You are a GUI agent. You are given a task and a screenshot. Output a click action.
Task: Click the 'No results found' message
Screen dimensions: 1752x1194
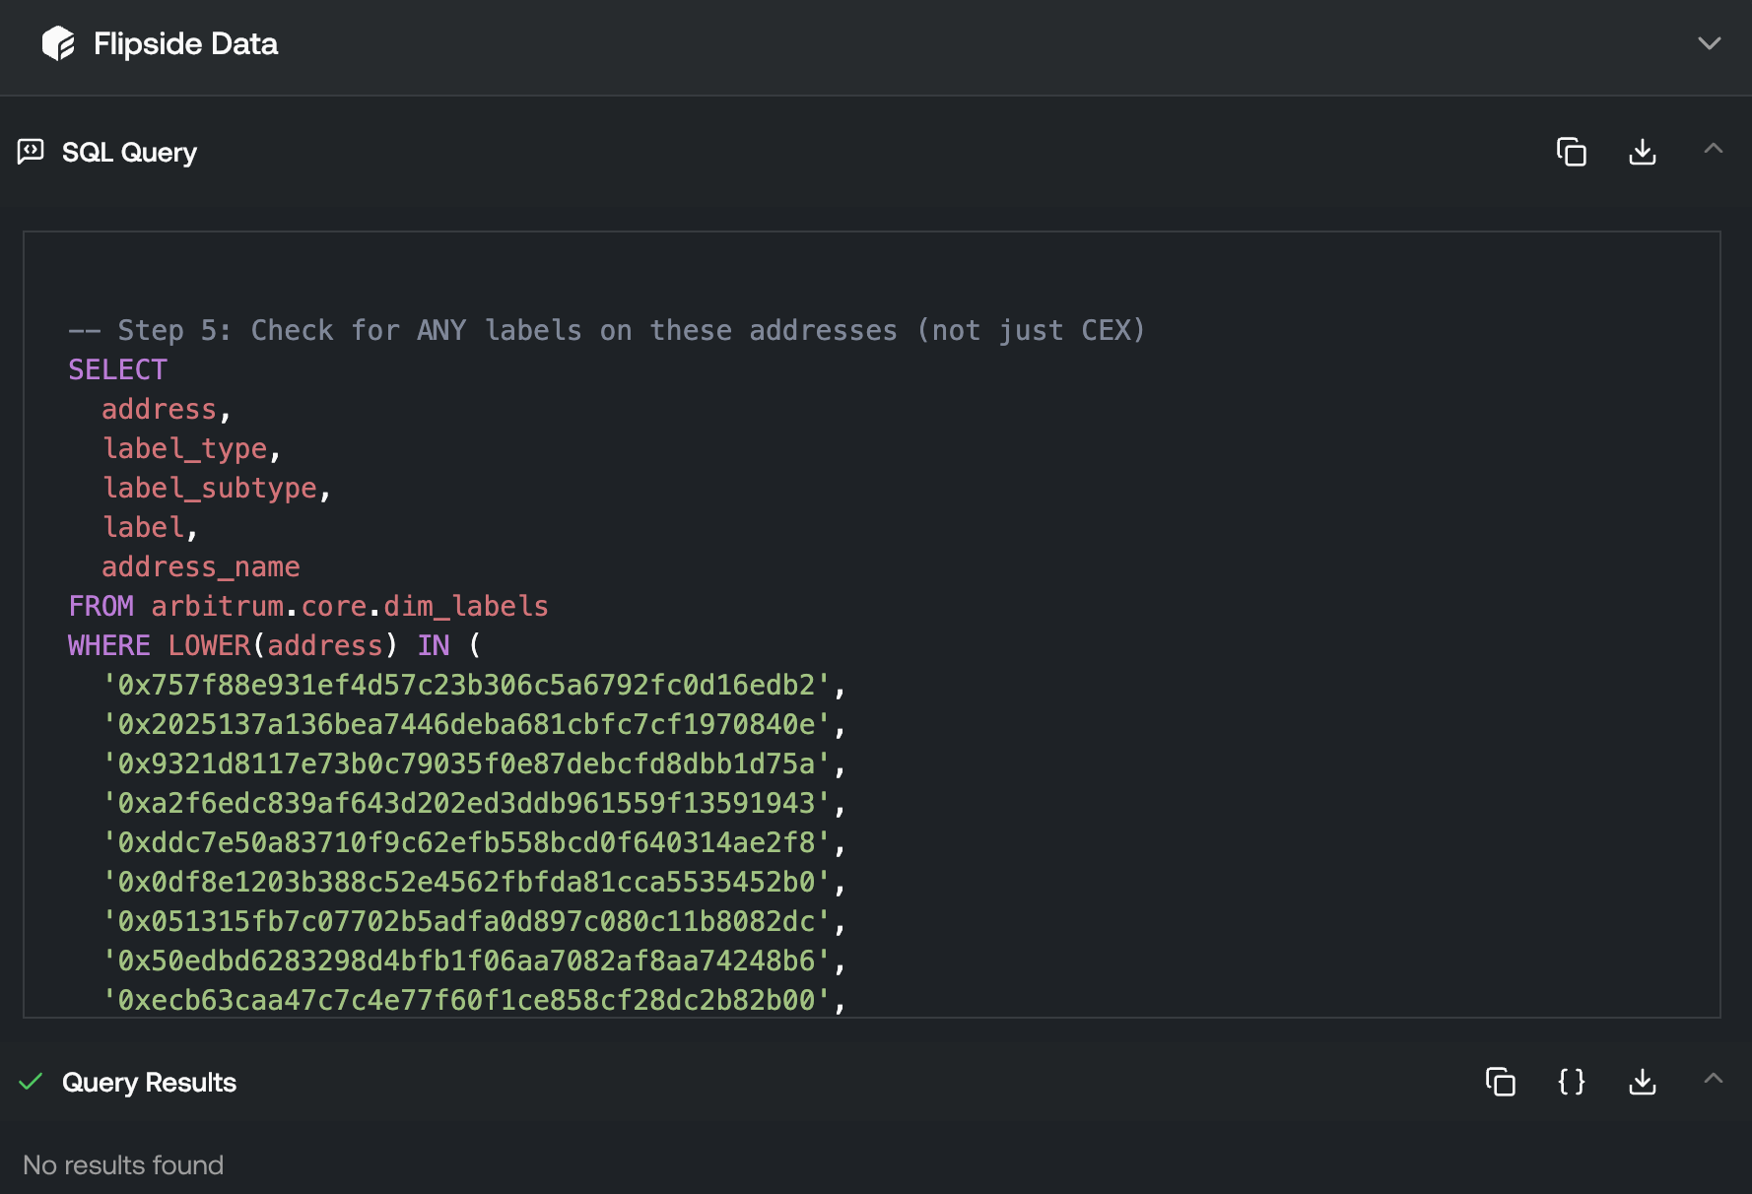(123, 1164)
